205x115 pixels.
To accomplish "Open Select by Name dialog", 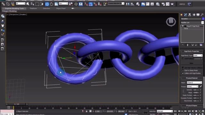I will tap(32, 4).
